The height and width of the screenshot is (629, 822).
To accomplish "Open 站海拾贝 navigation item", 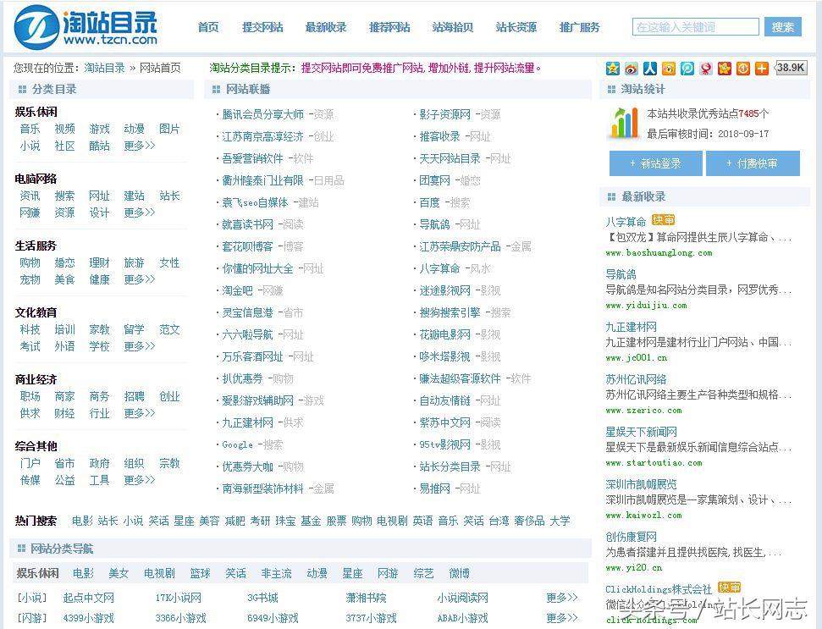I will (x=453, y=27).
